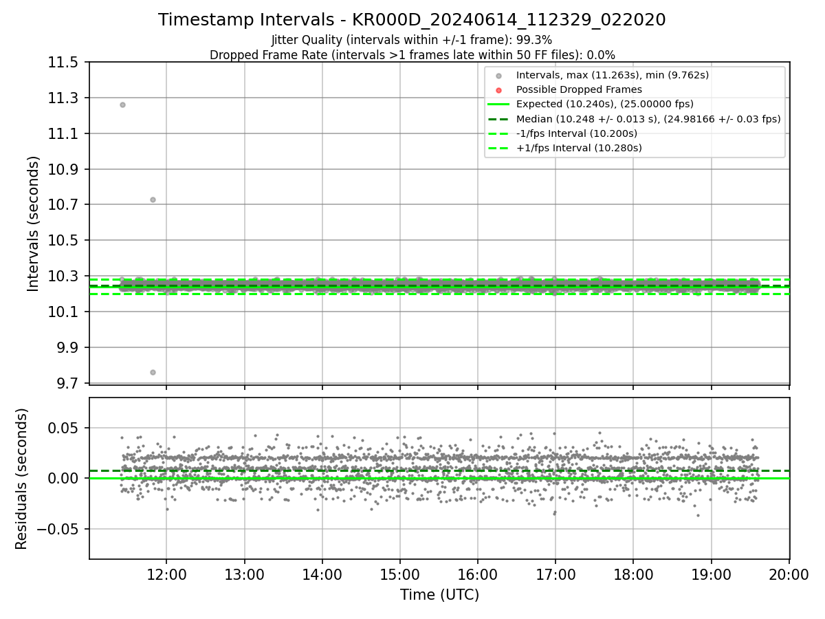Screen dimensions: 825x619
Task: Click the solid green line sample in the legend
Action: click(x=498, y=105)
